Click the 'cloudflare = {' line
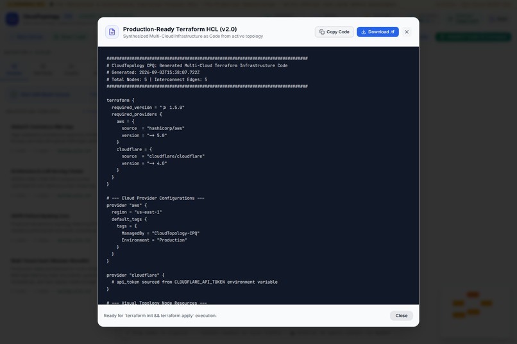 [x=134, y=149]
